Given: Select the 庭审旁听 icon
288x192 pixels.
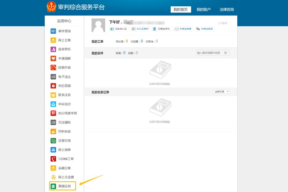Looking at the screenshot, I should pyautogui.click(x=53, y=49).
